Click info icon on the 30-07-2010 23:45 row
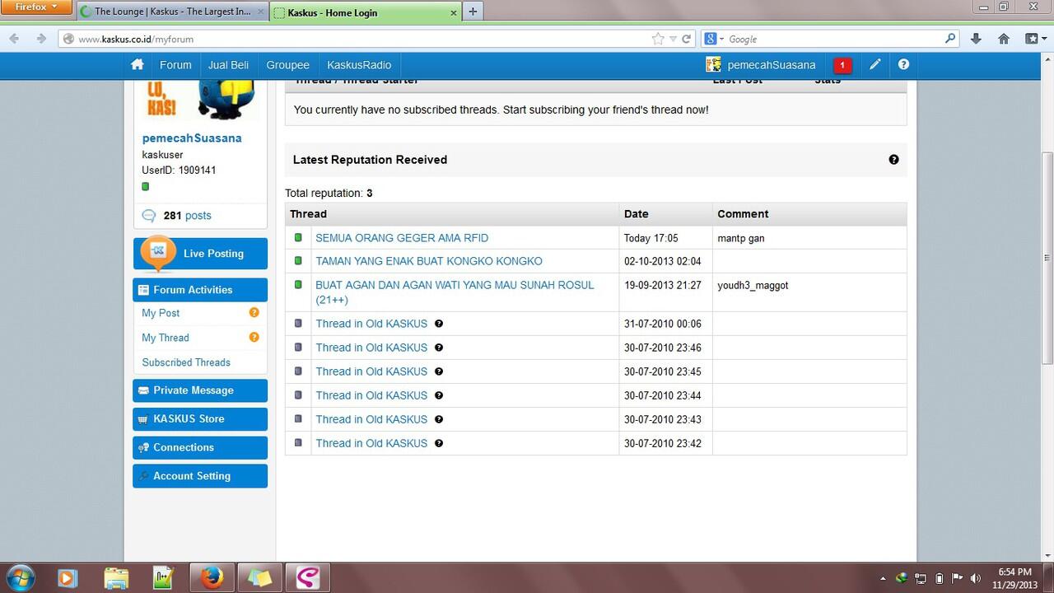The width and height of the screenshot is (1054, 593). (439, 371)
